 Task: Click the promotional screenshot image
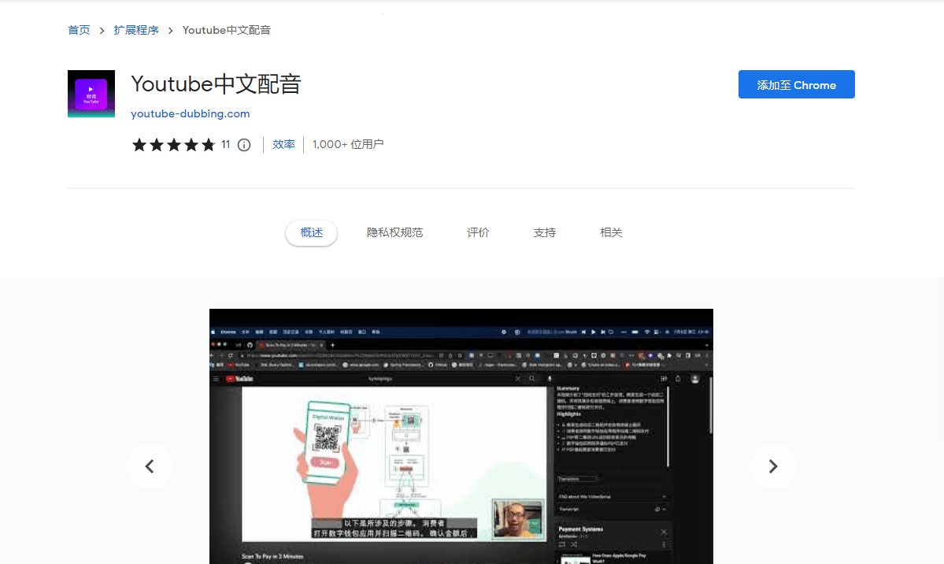461,436
